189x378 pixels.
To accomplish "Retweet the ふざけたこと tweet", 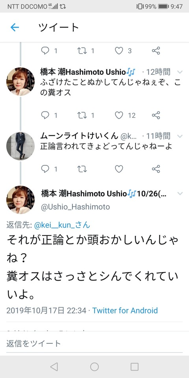I will [82, 115].
